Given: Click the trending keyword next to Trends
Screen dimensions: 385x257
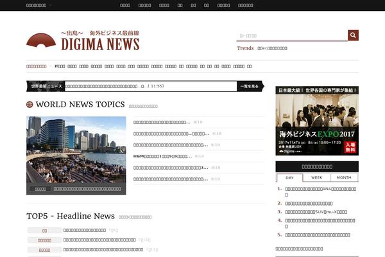Looking at the screenshot, I should (x=272, y=48).
